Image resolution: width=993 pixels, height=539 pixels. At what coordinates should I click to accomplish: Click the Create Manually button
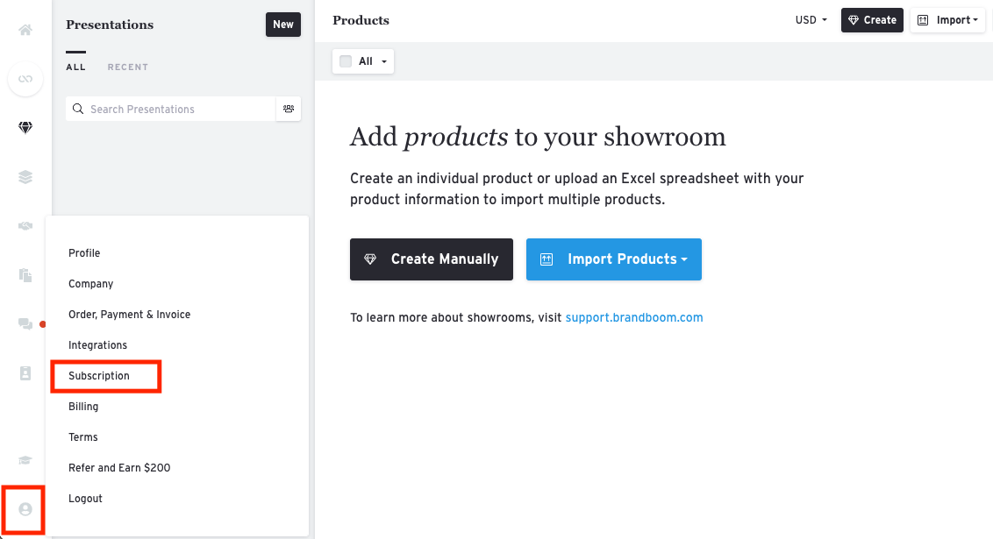pos(431,259)
